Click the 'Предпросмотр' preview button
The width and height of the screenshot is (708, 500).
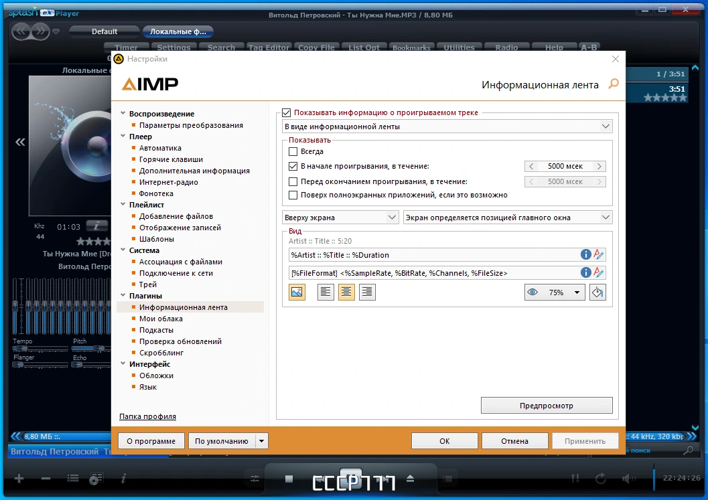(547, 405)
